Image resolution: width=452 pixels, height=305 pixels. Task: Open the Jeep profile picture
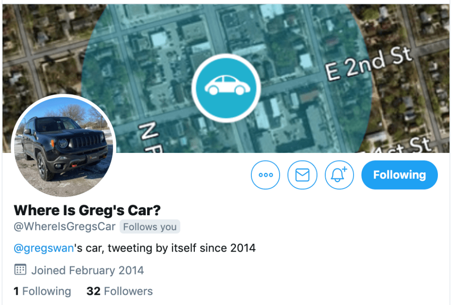coord(64,146)
